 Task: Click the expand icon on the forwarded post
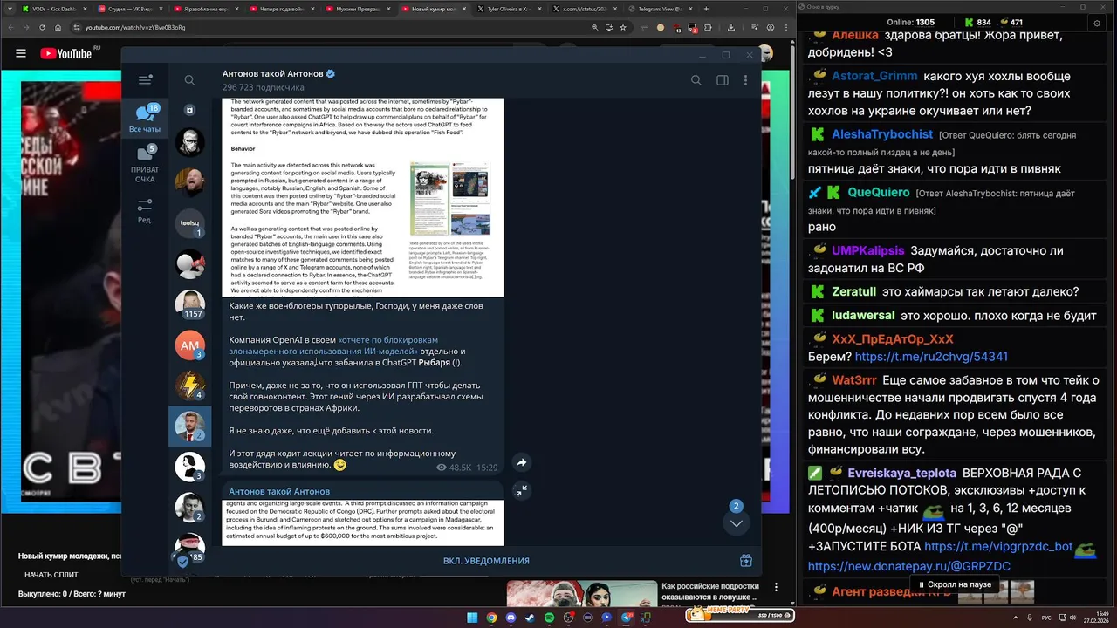click(521, 491)
